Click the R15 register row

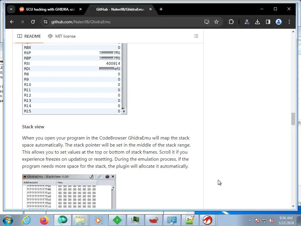(x=72, y=111)
